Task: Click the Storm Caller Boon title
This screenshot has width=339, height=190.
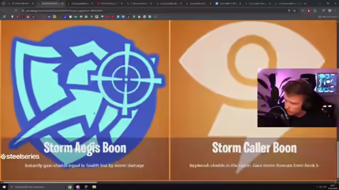Action: (254, 148)
